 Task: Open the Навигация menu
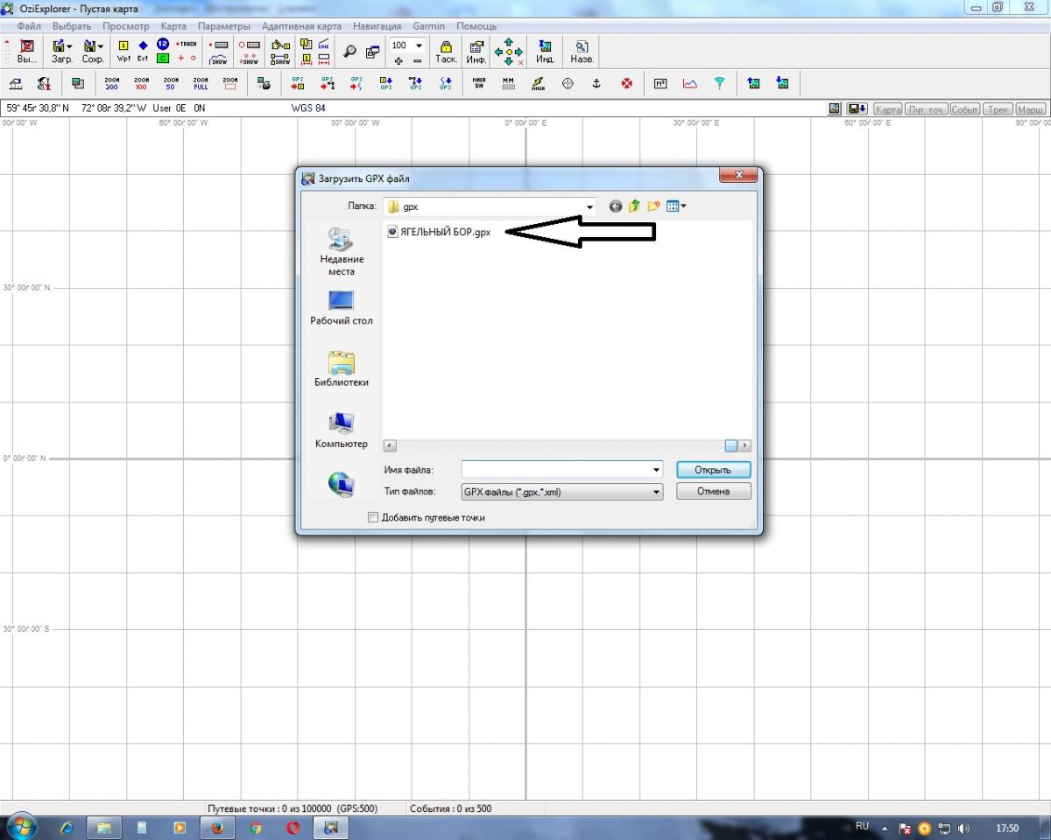pos(377,26)
